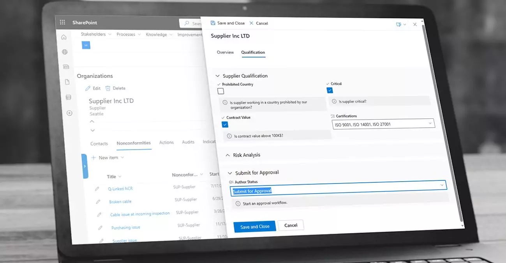Image resolution: width=506 pixels, height=263 pixels.
Task: Open the Audits tab
Action: (188, 142)
